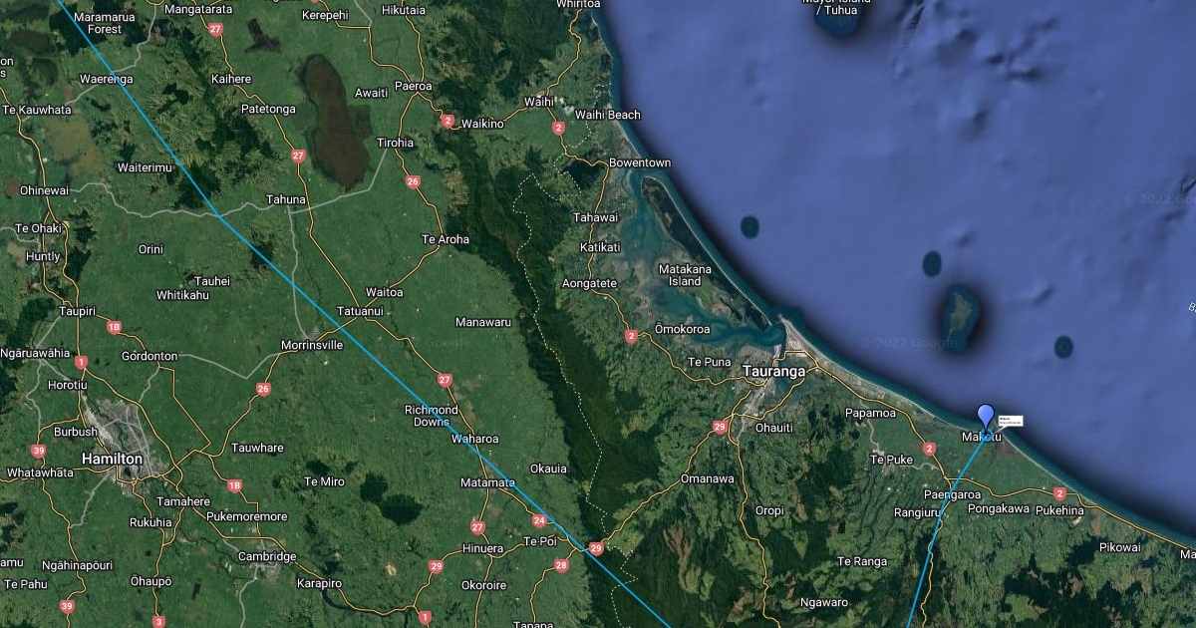Click the Whatawhata label

pyautogui.click(x=40, y=471)
